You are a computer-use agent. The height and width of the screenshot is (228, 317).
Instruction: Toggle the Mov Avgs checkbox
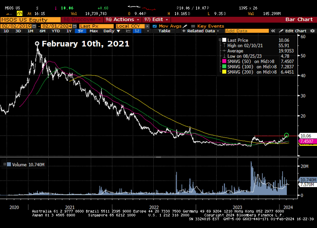point(155,26)
